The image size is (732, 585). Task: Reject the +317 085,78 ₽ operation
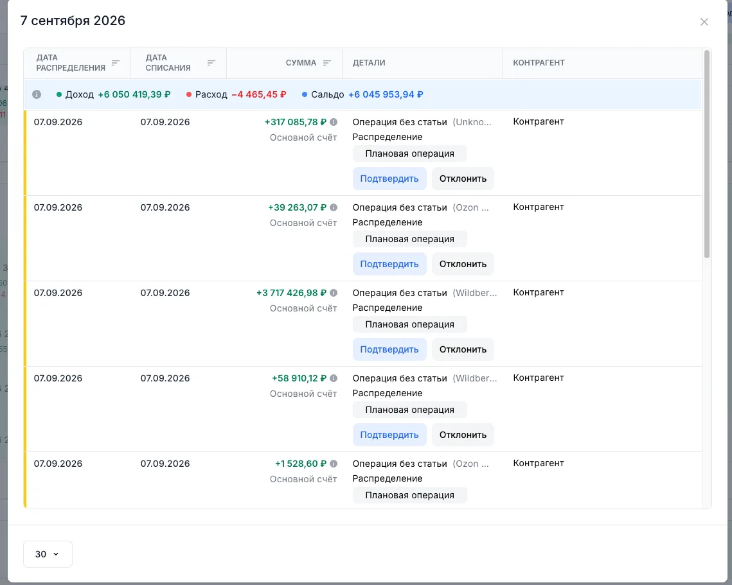point(463,179)
